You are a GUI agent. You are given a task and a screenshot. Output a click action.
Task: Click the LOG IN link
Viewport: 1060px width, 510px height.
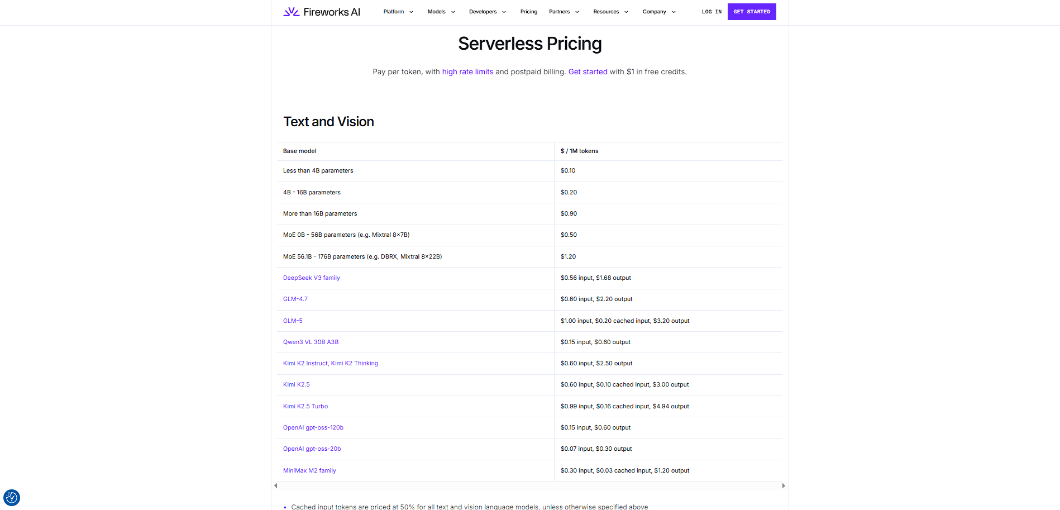click(x=712, y=12)
